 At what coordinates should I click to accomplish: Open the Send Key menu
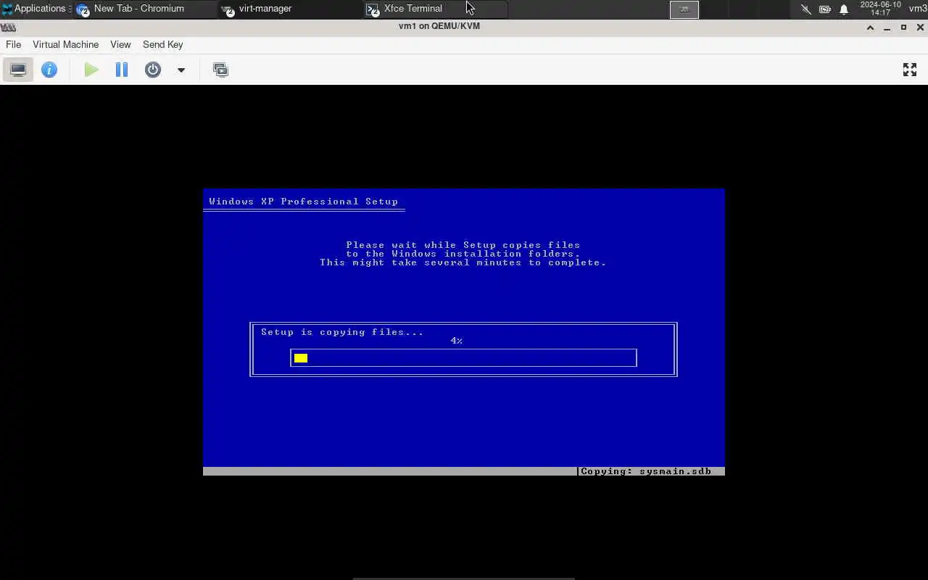click(x=162, y=44)
